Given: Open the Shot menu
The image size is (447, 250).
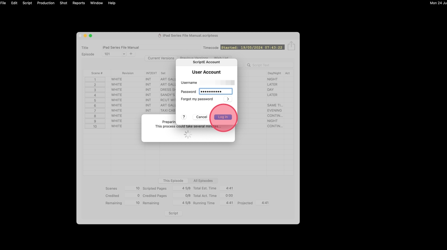Looking at the screenshot, I should pos(63,3).
